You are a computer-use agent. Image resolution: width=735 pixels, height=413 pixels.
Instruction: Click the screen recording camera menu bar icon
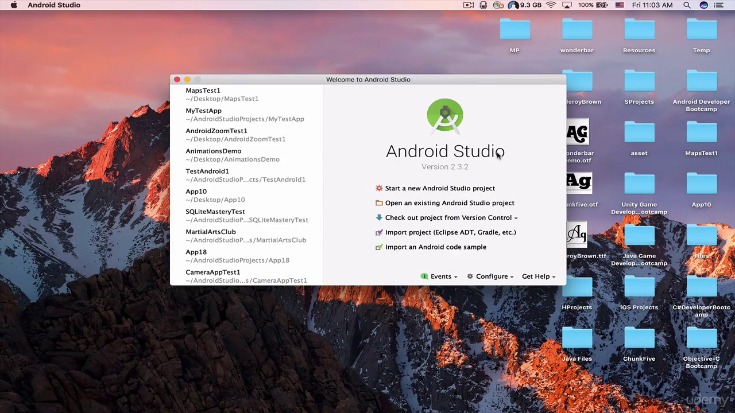coord(469,5)
